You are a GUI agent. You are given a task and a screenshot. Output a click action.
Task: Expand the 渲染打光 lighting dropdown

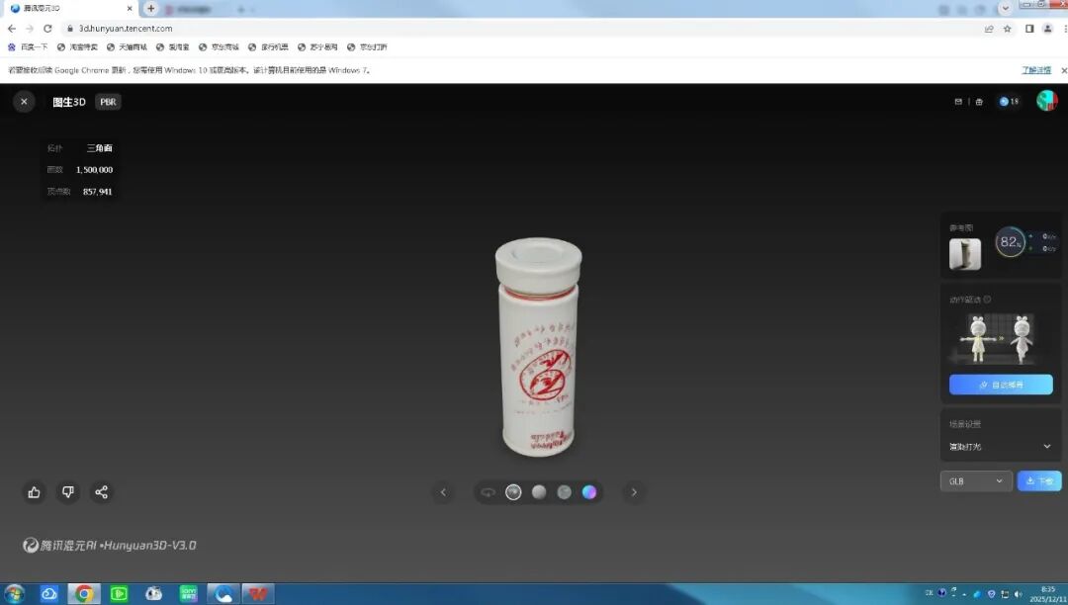(1000, 446)
